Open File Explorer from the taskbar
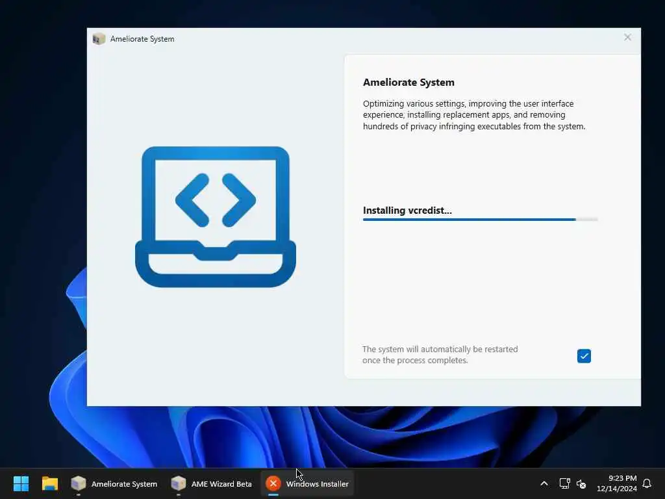Image resolution: width=665 pixels, height=499 pixels. (x=49, y=483)
